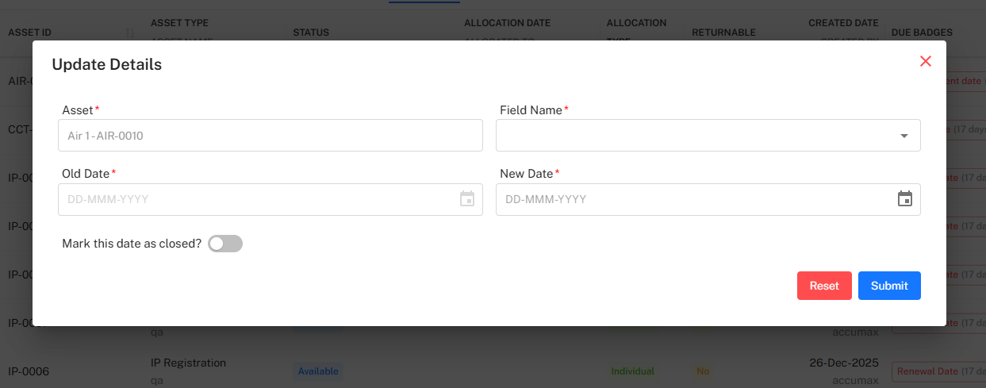Click the Due Badges column header
Image resolution: width=986 pixels, height=388 pixels.
pos(922,33)
